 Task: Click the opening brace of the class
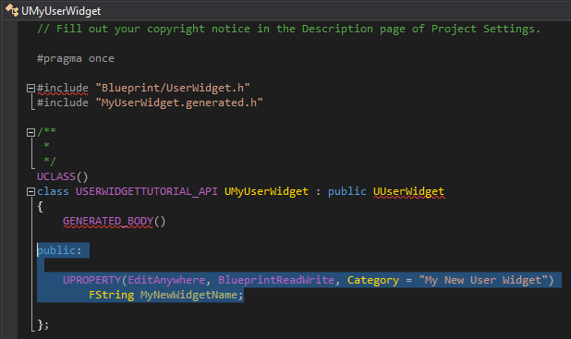click(40, 207)
